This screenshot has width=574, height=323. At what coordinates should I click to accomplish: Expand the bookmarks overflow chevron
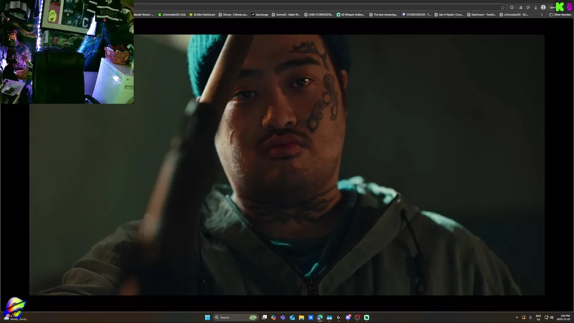pos(542,14)
